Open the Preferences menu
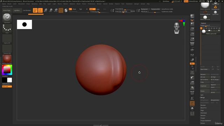224x126 pixels. pyautogui.click(x=91, y=4)
